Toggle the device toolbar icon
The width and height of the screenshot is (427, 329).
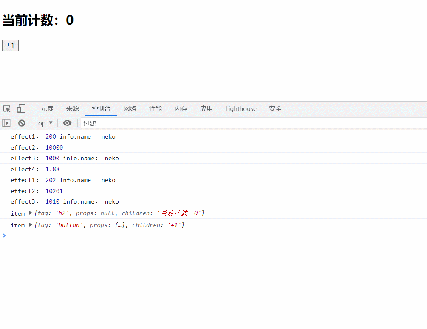(21, 109)
